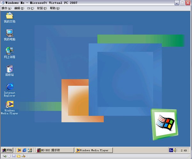Open the 编辑(E) menu
This screenshot has height=159, width=192.
(x=19, y=8)
